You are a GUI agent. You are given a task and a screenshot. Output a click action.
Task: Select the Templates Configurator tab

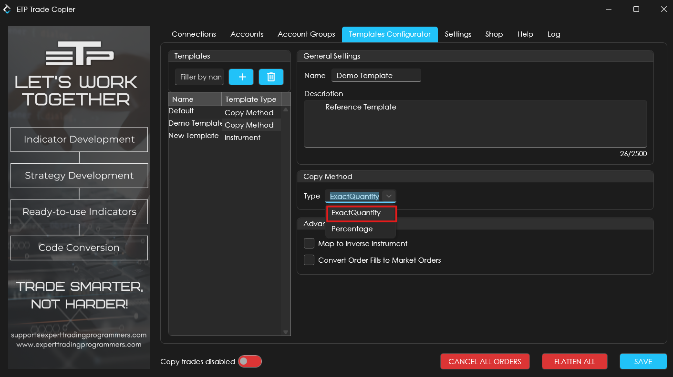point(390,34)
